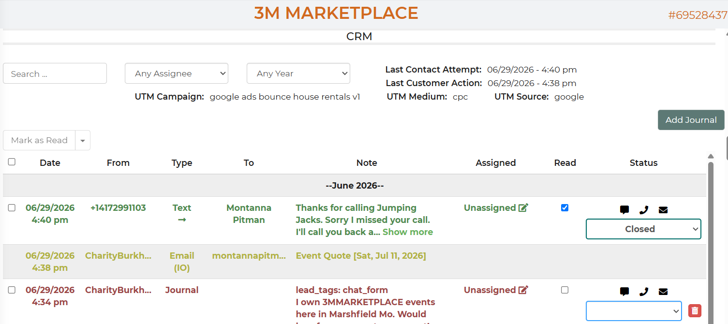Screen dimensions: 728x324
Task: Toggle the select-all checkbox in the table header
Action: (12, 162)
